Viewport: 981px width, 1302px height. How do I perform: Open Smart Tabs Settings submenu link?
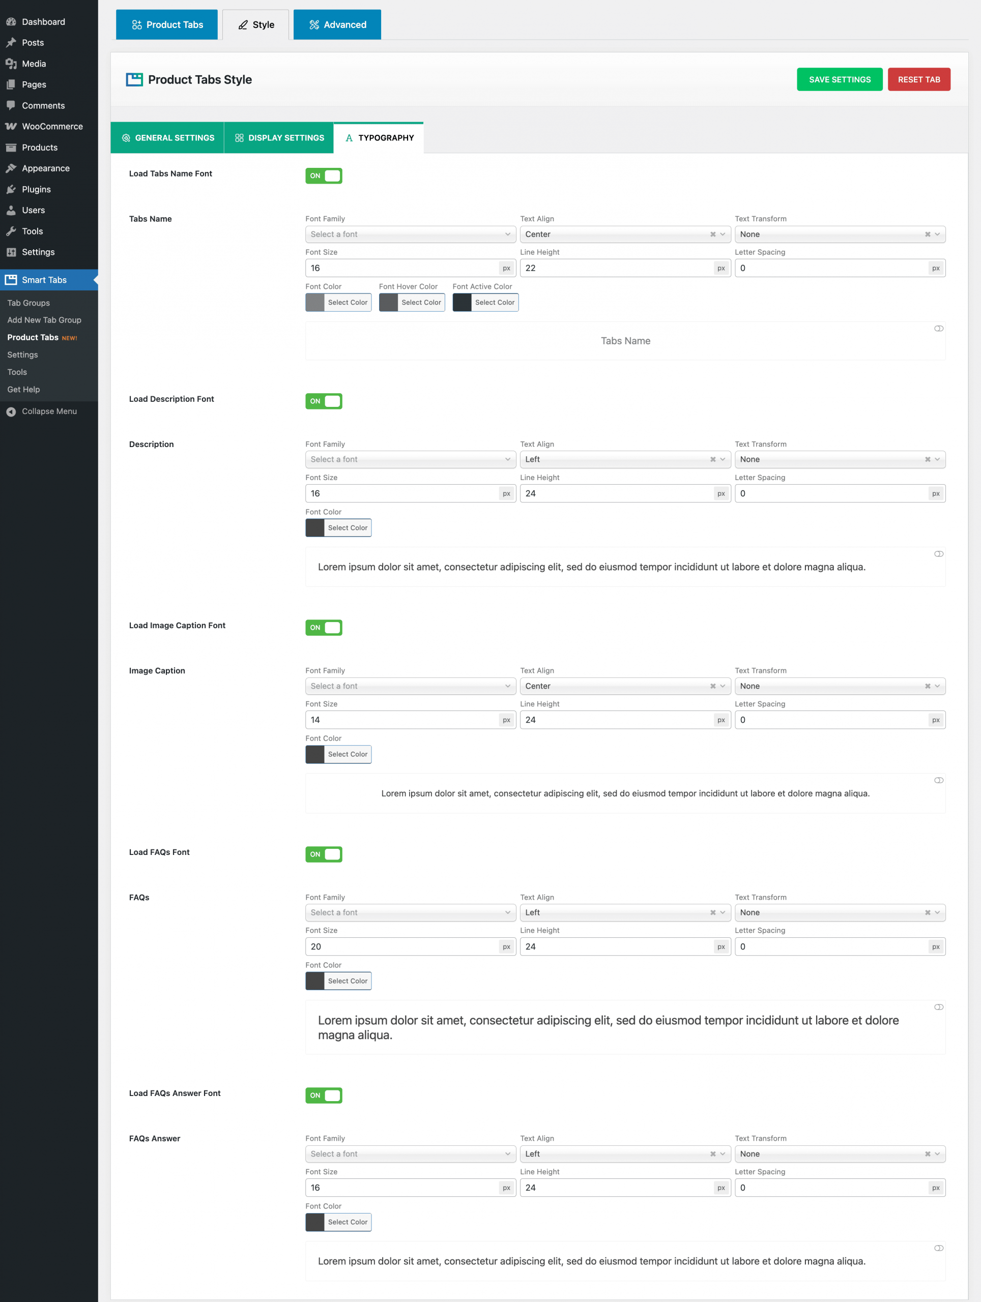22,354
